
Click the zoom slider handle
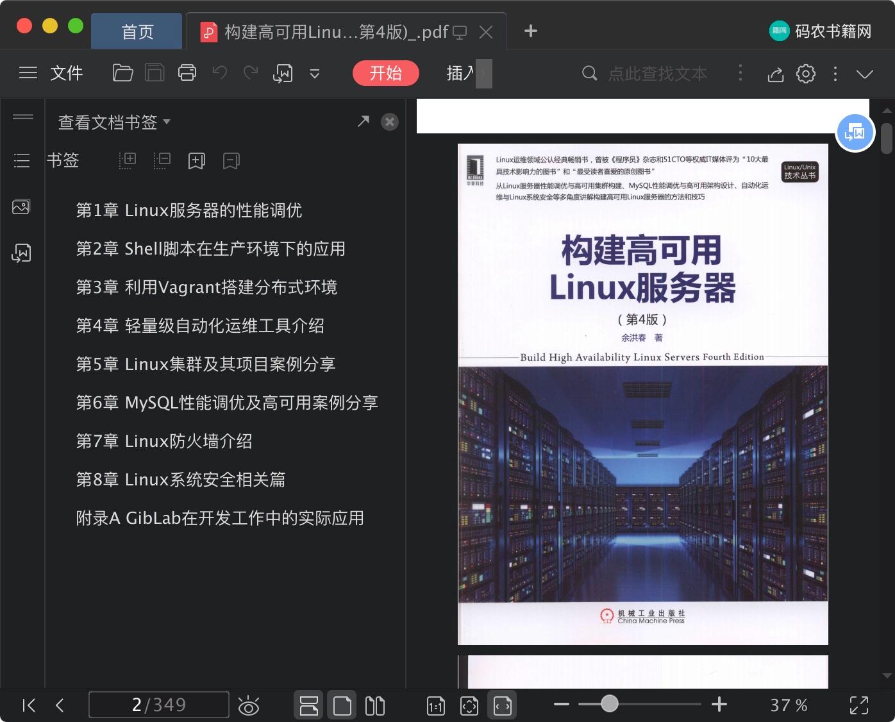610,703
